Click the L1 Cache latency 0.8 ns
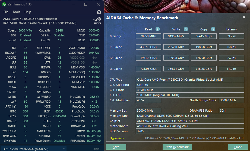The height and width of the screenshot is (151, 250). (232, 47)
